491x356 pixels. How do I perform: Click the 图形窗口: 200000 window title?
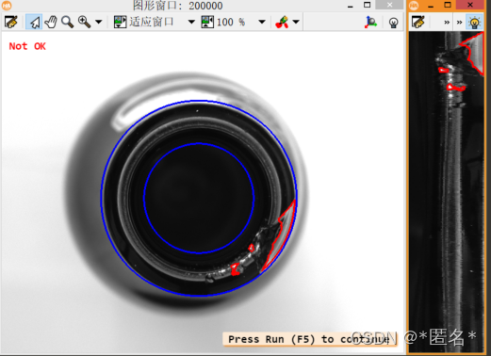177,6
